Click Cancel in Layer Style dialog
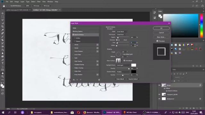 point(161,33)
